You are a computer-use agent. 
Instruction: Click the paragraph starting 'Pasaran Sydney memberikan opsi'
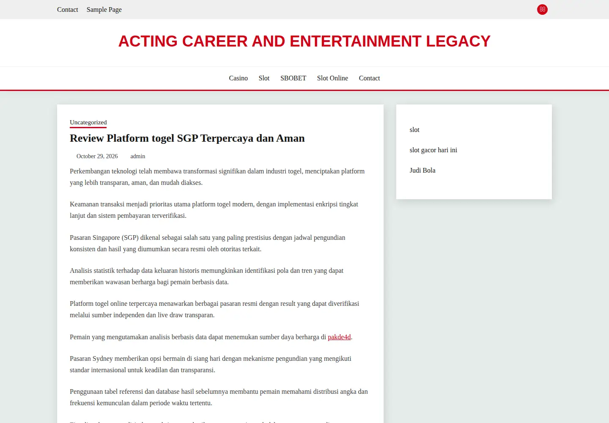coord(220,364)
